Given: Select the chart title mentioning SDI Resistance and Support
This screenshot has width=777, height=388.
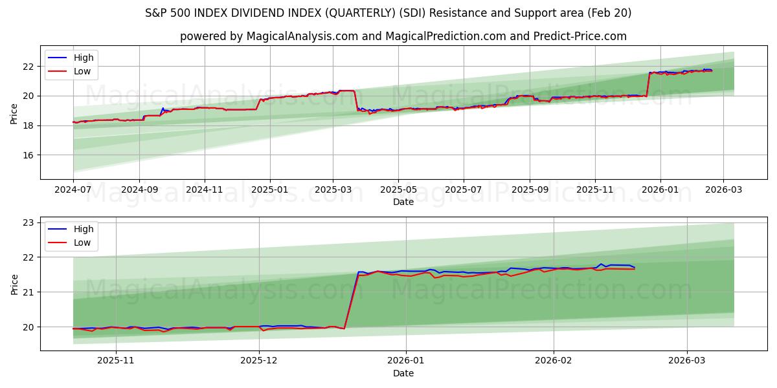Looking at the screenshot, I should (x=388, y=12).
